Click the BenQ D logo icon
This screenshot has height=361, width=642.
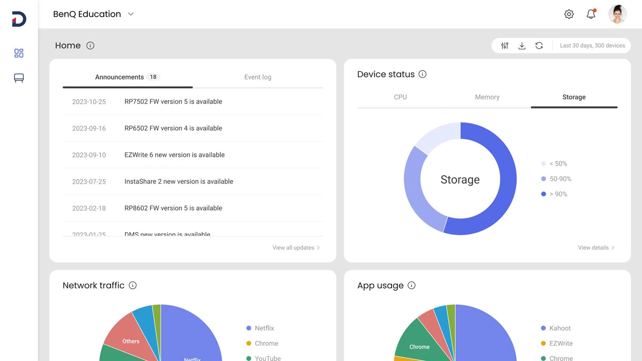pyautogui.click(x=19, y=19)
